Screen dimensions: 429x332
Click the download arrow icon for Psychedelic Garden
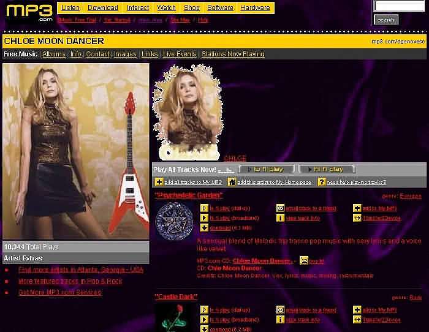(204, 228)
